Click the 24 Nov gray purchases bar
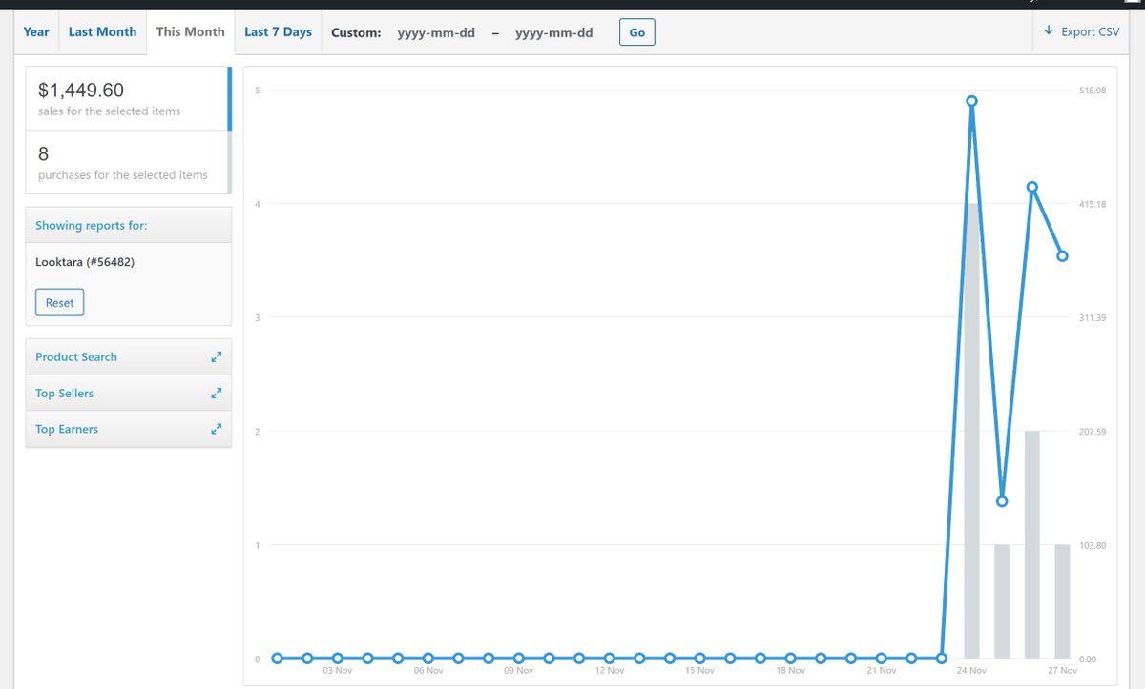The height and width of the screenshot is (689, 1145). (971, 431)
